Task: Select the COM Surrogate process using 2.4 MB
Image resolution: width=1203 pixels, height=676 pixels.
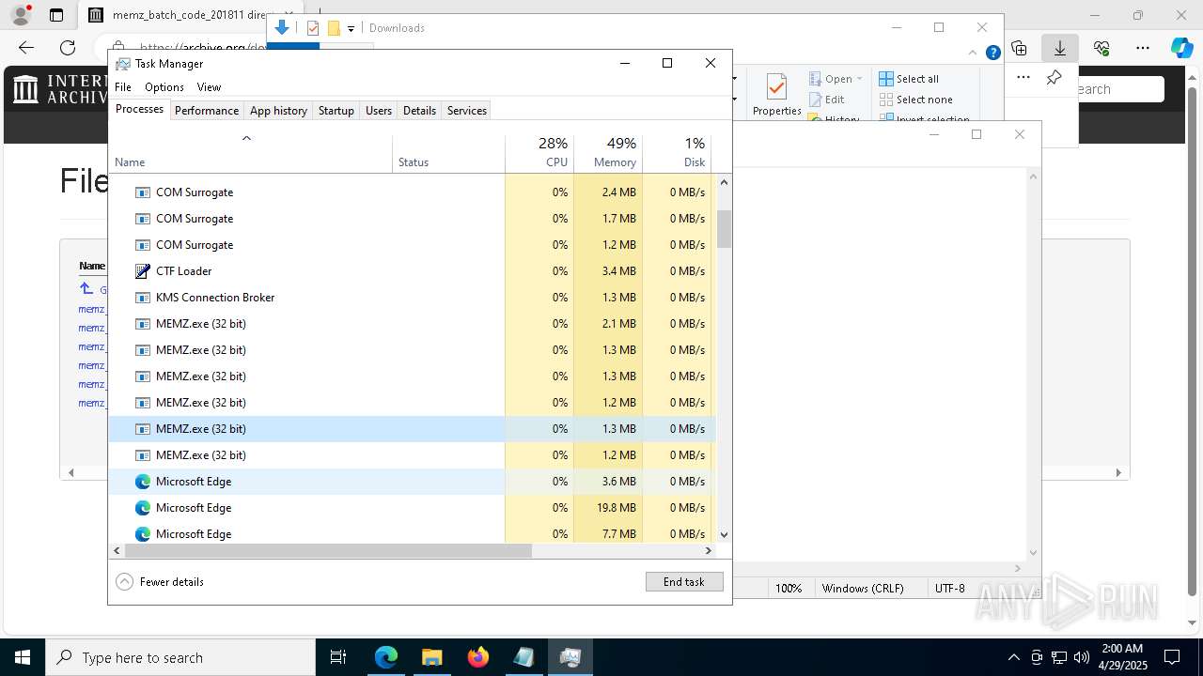Action: tap(412, 192)
